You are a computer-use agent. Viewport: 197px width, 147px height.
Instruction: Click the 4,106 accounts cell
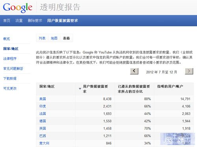[x=186, y=106]
